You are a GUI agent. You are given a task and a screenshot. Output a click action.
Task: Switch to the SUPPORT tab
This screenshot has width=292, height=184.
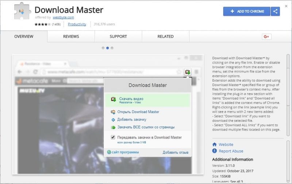pos(118,37)
